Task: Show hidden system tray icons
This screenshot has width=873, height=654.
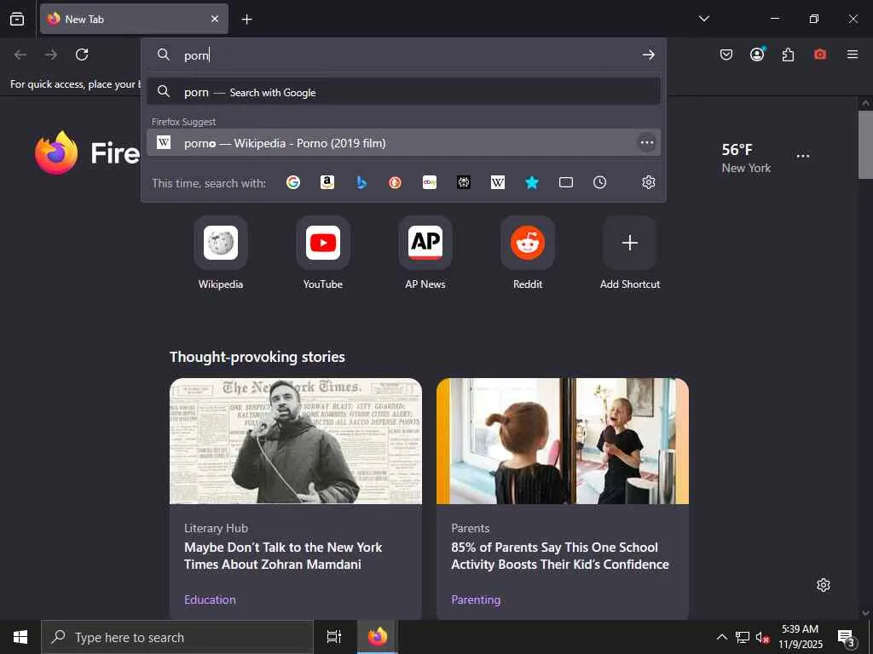Action: coord(721,637)
